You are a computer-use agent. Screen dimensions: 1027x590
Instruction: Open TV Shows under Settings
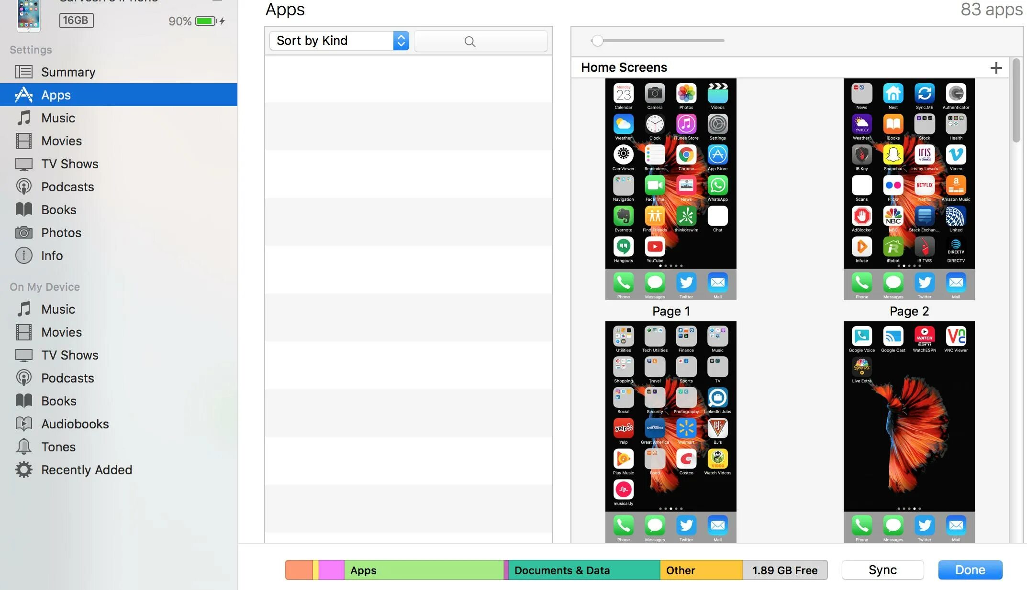[119, 164]
